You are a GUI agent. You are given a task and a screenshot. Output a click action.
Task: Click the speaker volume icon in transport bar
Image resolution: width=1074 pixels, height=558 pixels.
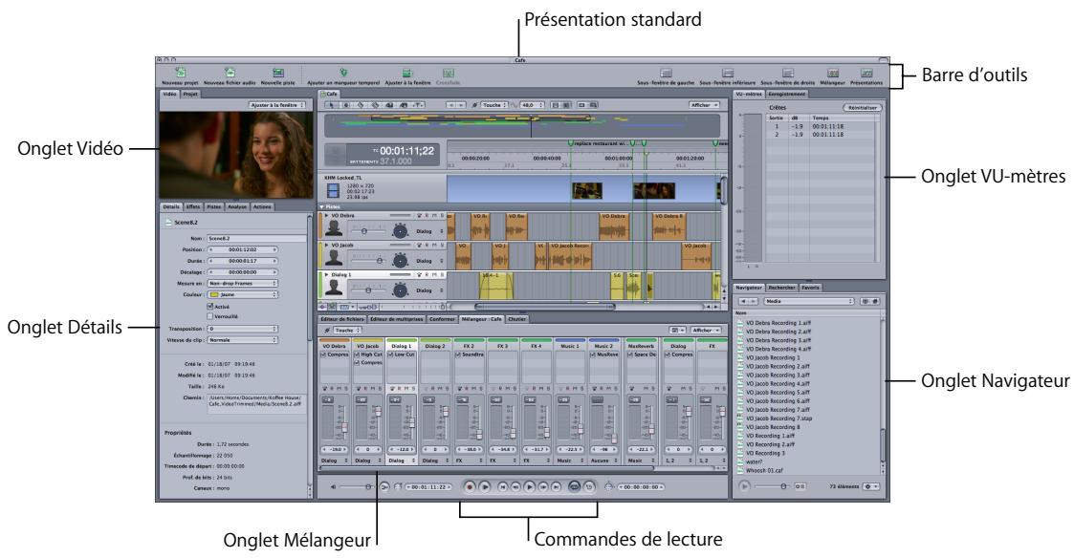coord(334,486)
